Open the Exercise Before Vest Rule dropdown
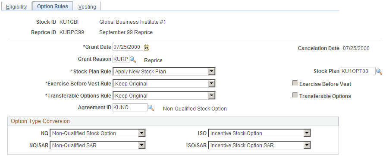This screenshot has height=158, width=386. click(x=164, y=84)
